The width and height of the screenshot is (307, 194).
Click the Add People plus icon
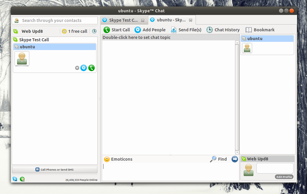[138, 30]
